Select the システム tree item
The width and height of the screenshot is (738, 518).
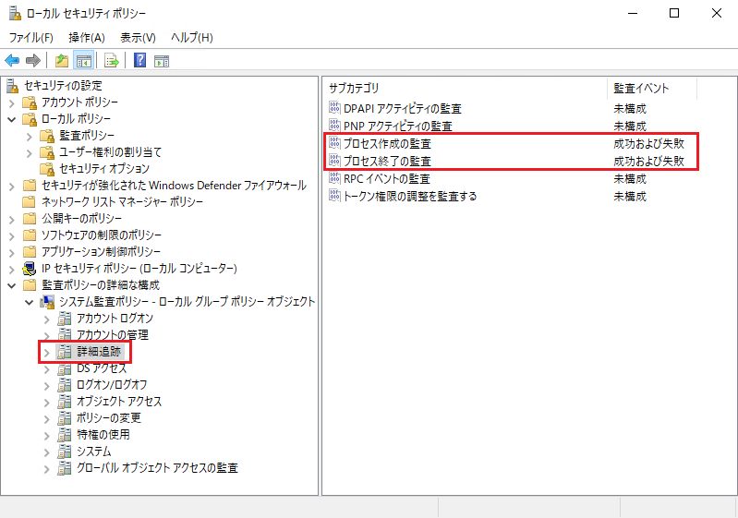coord(94,452)
